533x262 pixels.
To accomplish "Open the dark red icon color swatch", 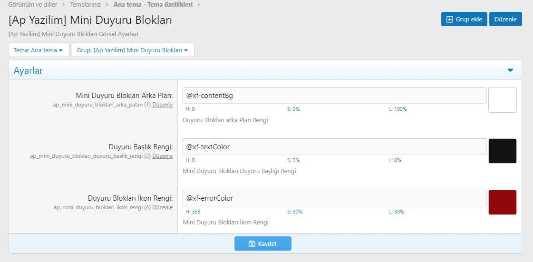I will pos(502,203).
